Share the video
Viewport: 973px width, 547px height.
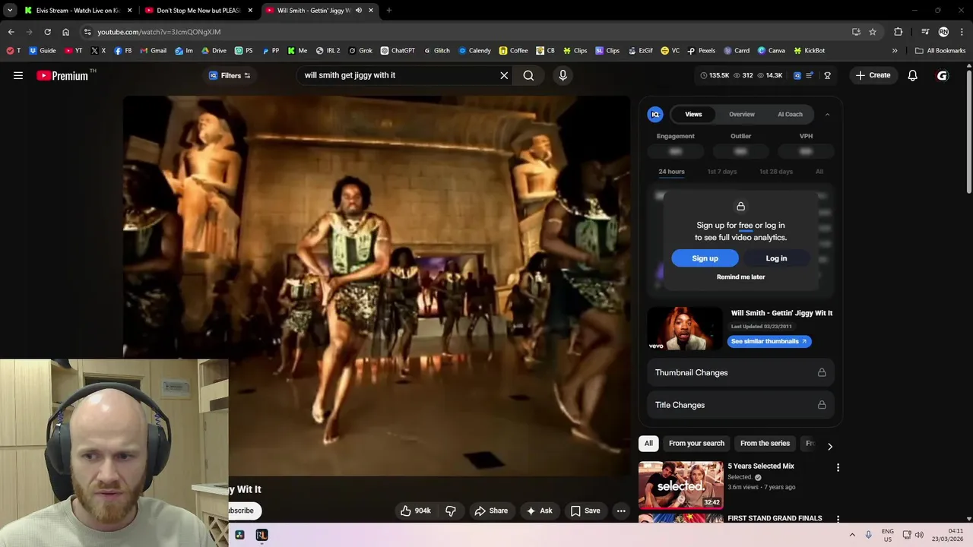491,511
